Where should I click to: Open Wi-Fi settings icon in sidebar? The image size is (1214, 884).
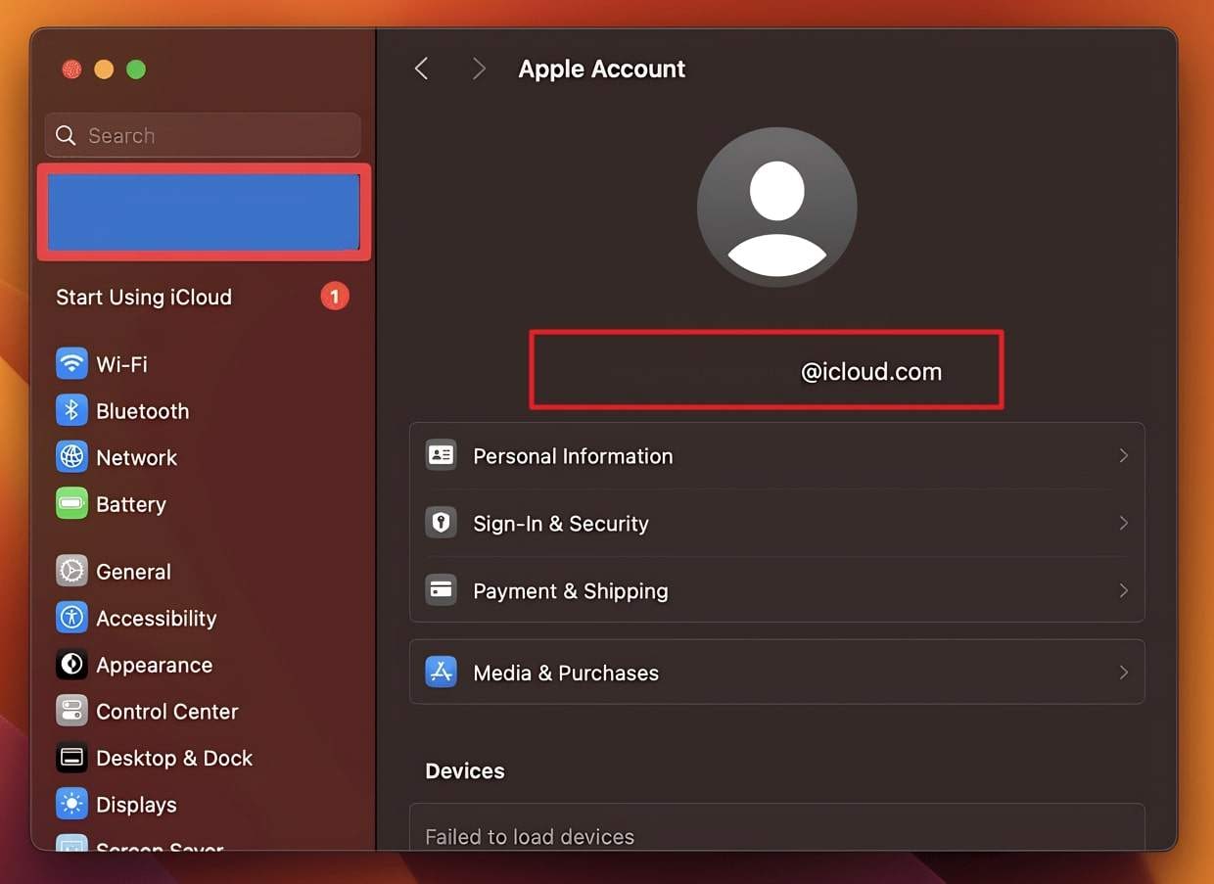[71, 364]
